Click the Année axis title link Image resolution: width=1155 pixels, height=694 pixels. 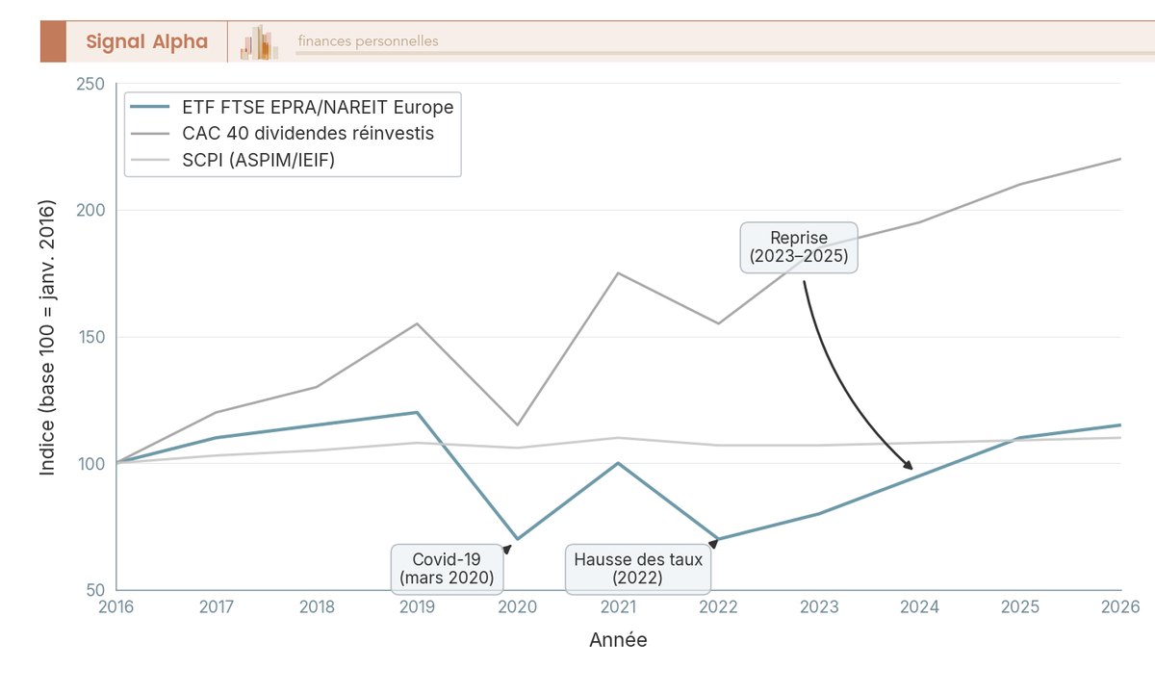tap(619, 639)
